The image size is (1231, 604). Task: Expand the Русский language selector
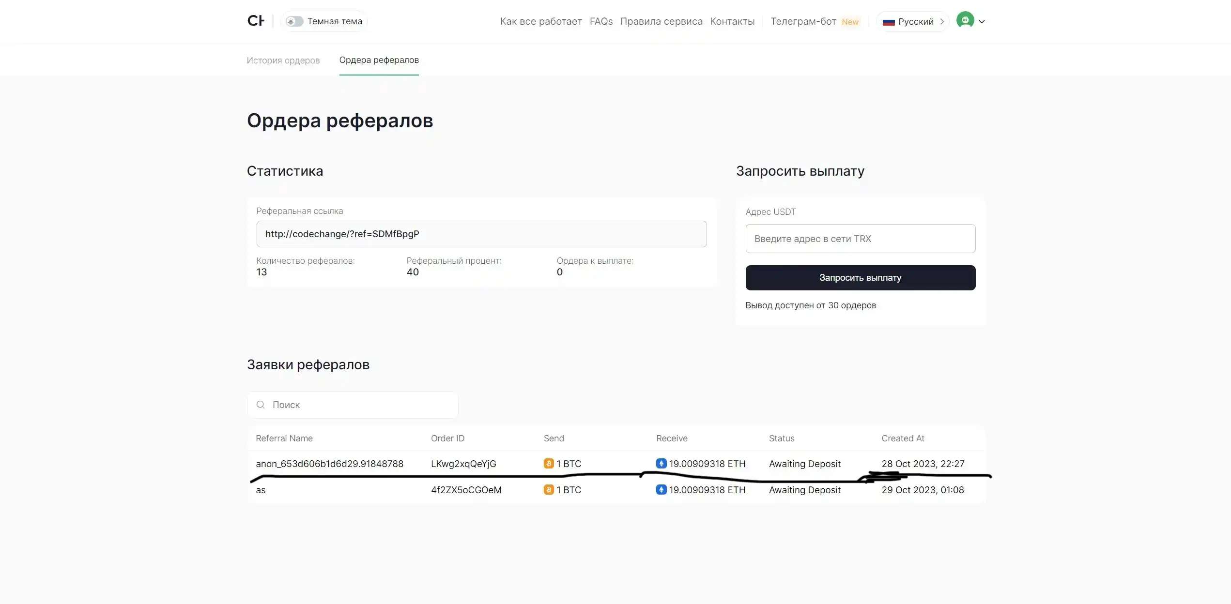click(x=913, y=21)
